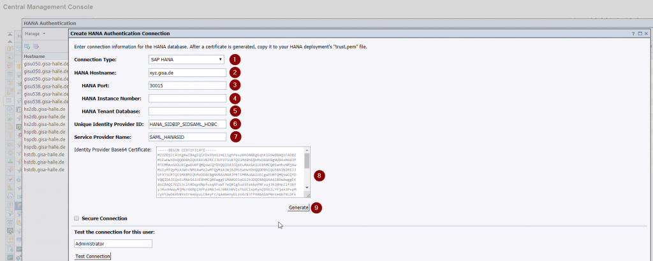This screenshot has width=653, height=261.
Task: Click inside the Base64 certificate text area
Action: [x=230, y=172]
